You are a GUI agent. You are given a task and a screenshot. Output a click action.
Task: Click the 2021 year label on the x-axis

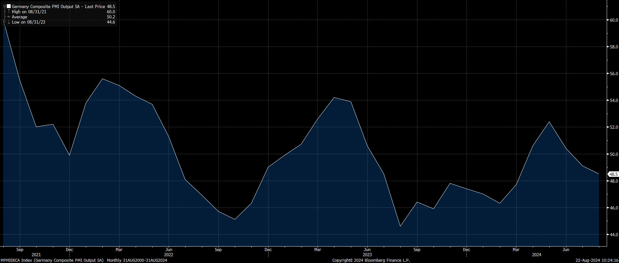point(36,255)
